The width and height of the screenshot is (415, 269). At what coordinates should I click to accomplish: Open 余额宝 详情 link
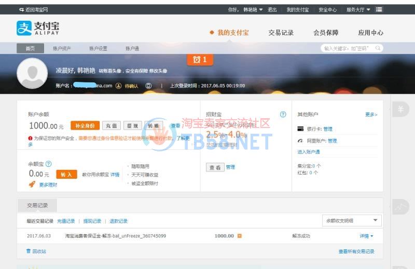(x=115, y=175)
